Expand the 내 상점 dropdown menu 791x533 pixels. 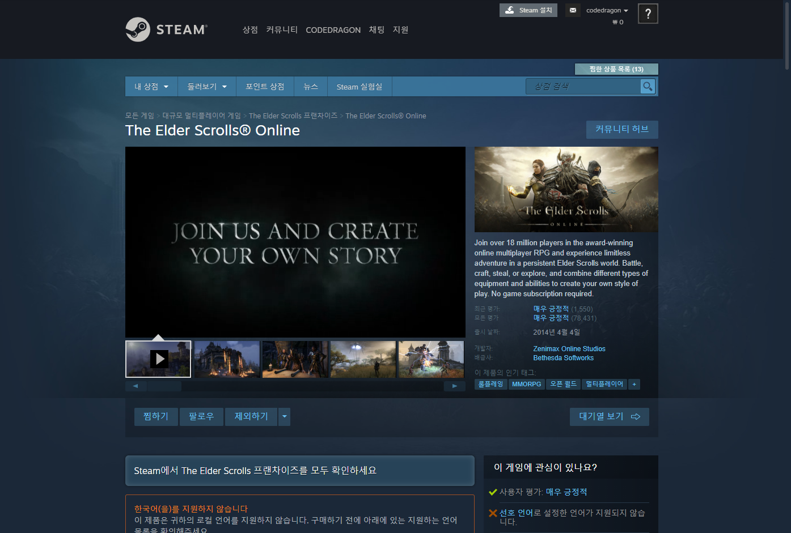coord(151,87)
